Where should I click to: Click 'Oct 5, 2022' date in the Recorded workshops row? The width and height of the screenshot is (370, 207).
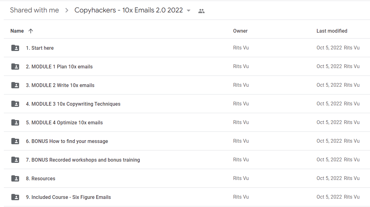[329, 160]
